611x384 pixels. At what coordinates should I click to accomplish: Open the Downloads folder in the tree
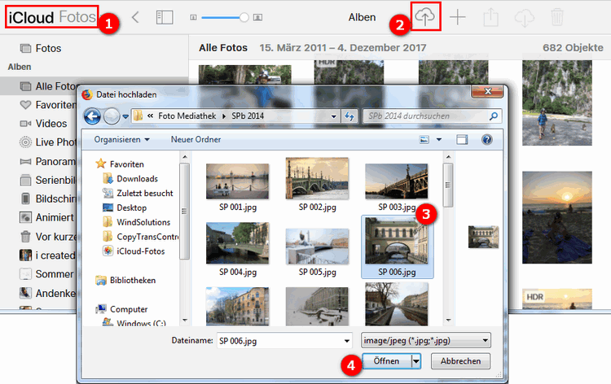pyautogui.click(x=137, y=179)
